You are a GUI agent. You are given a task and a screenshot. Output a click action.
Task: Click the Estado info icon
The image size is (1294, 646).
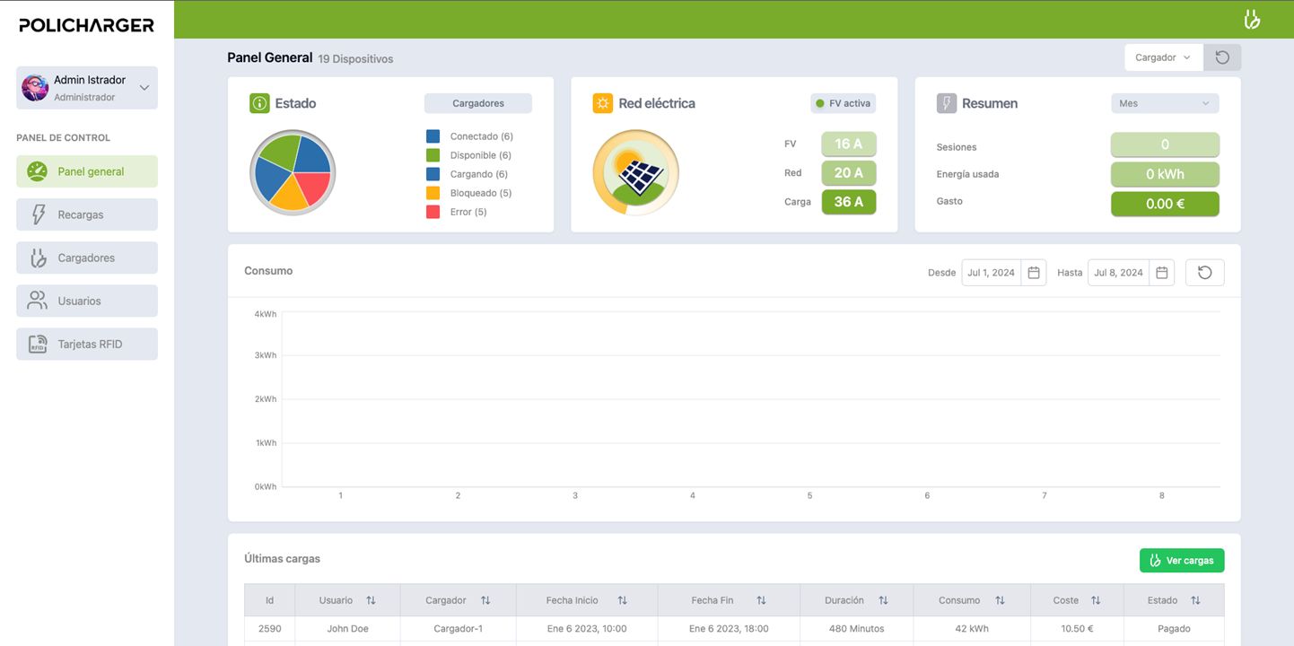pos(259,103)
